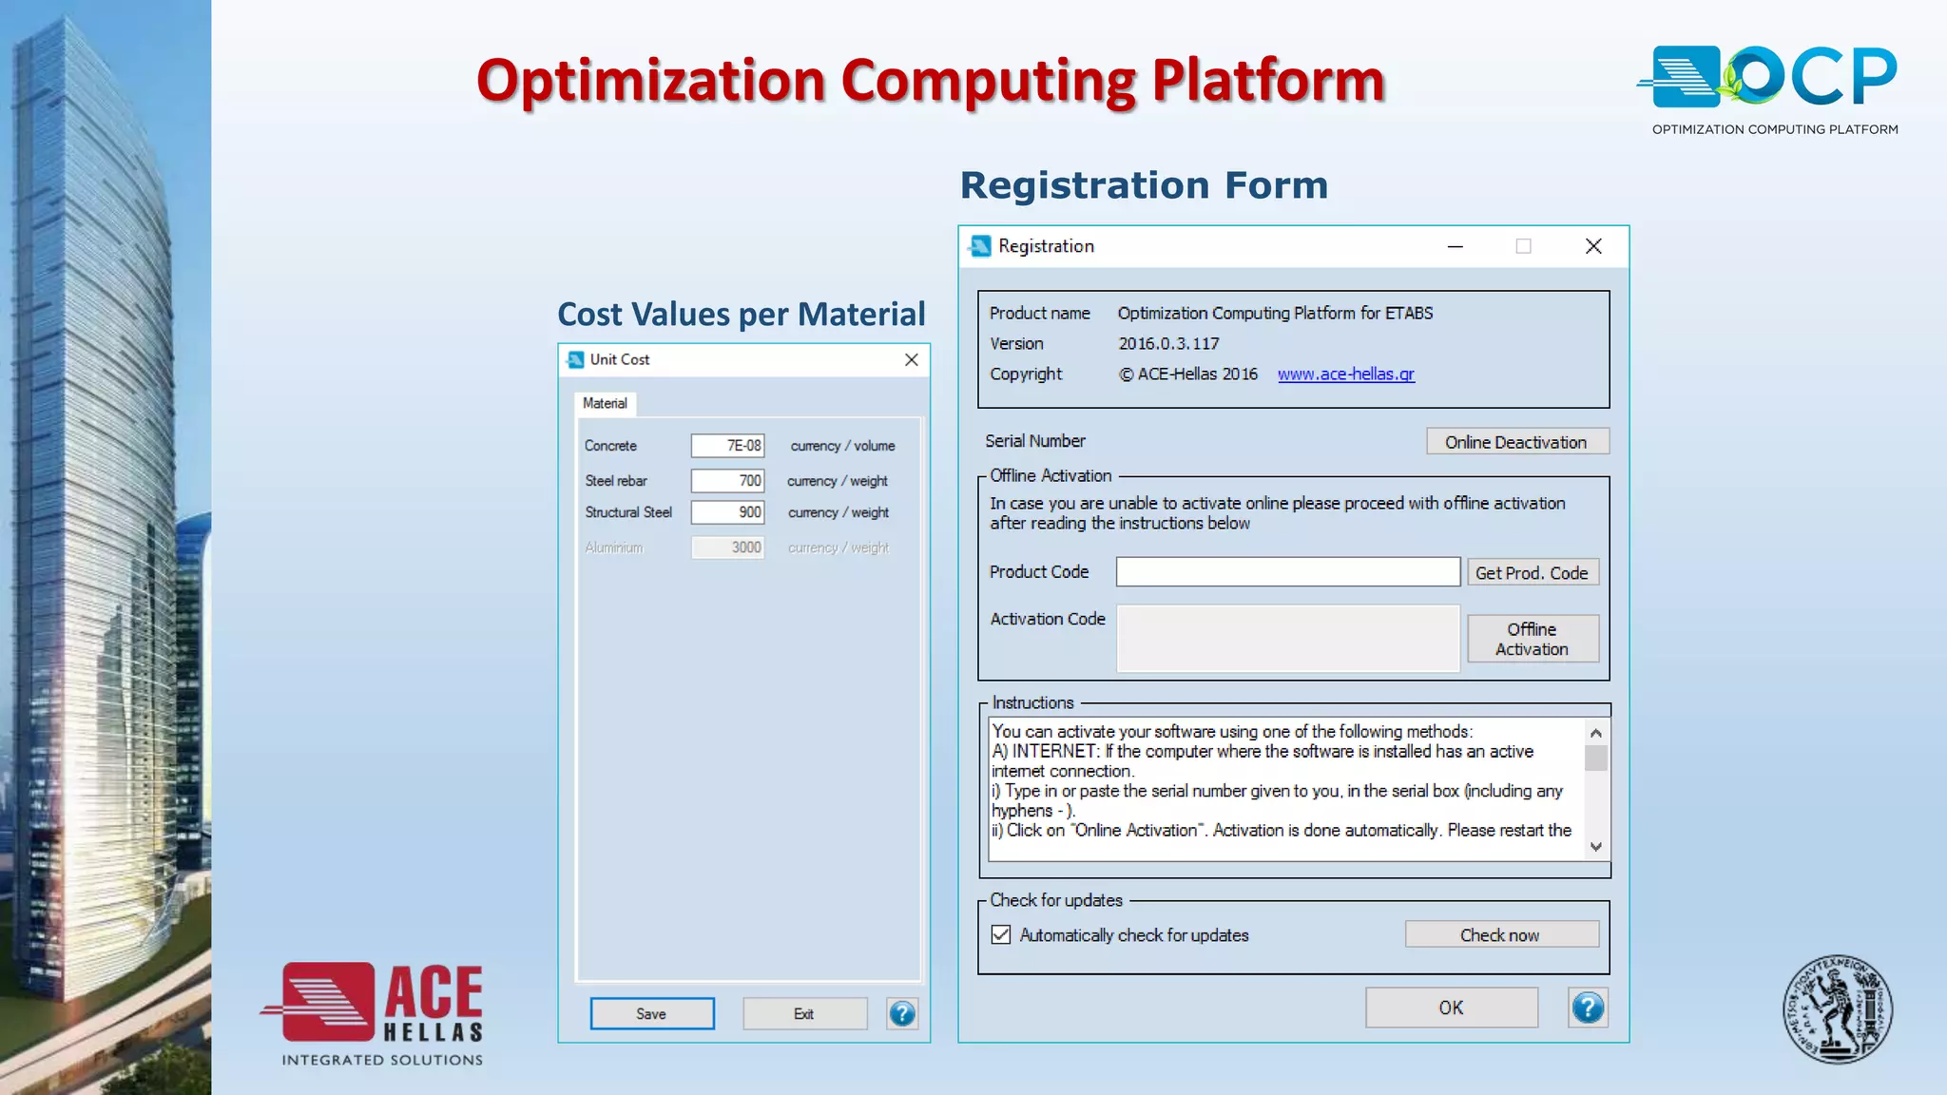Open the www.ace-hellas.gr link

click(x=1345, y=375)
